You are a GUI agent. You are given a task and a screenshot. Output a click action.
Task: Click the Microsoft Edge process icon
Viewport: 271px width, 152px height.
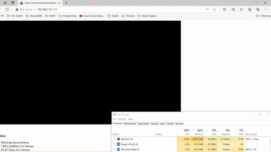click(x=119, y=149)
